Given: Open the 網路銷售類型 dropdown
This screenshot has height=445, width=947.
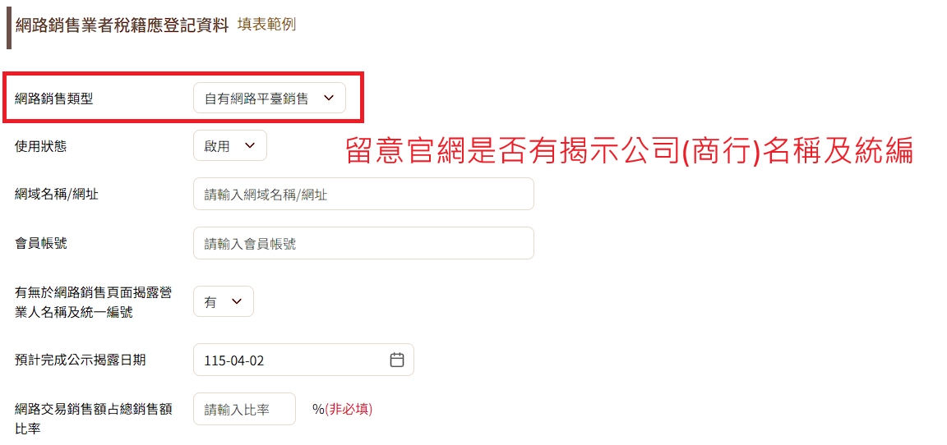Looking at the screenshot, I should [269, 99].
